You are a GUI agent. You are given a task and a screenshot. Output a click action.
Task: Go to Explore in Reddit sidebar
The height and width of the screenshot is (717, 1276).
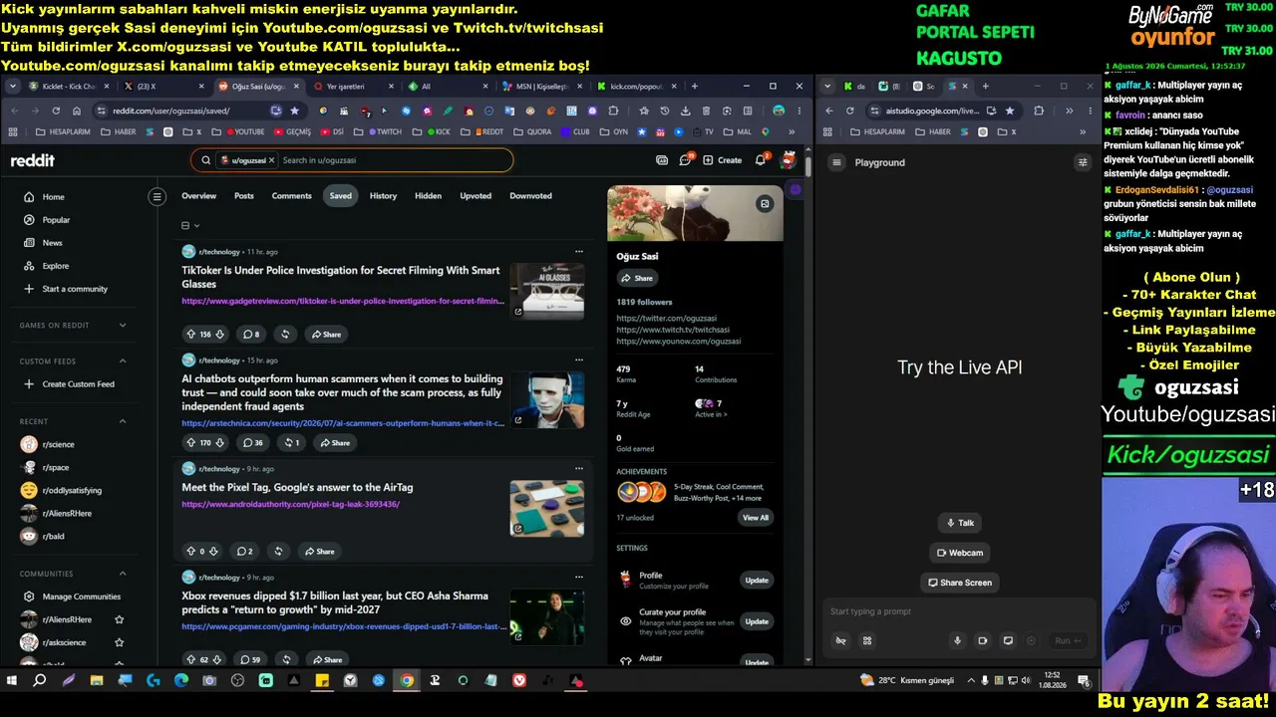tap(56, 266)
